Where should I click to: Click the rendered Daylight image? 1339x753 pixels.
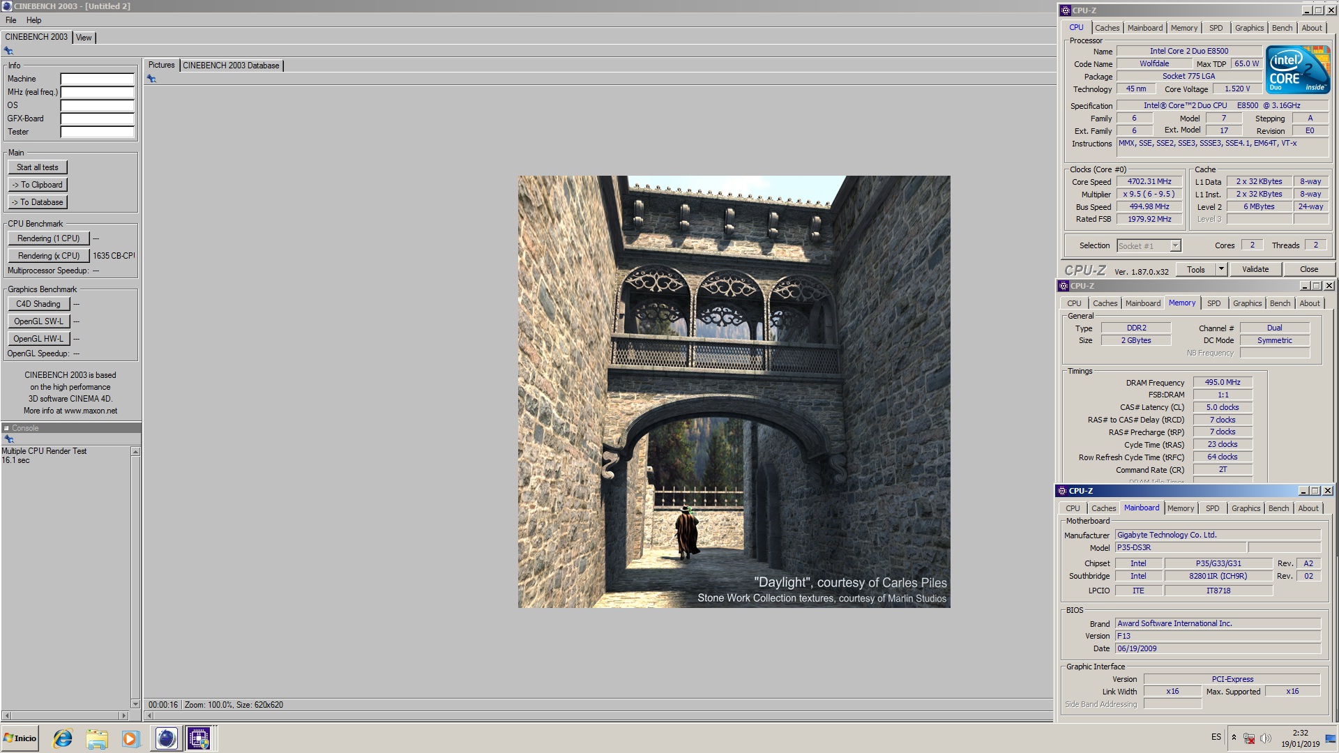[x=734, y=392]
